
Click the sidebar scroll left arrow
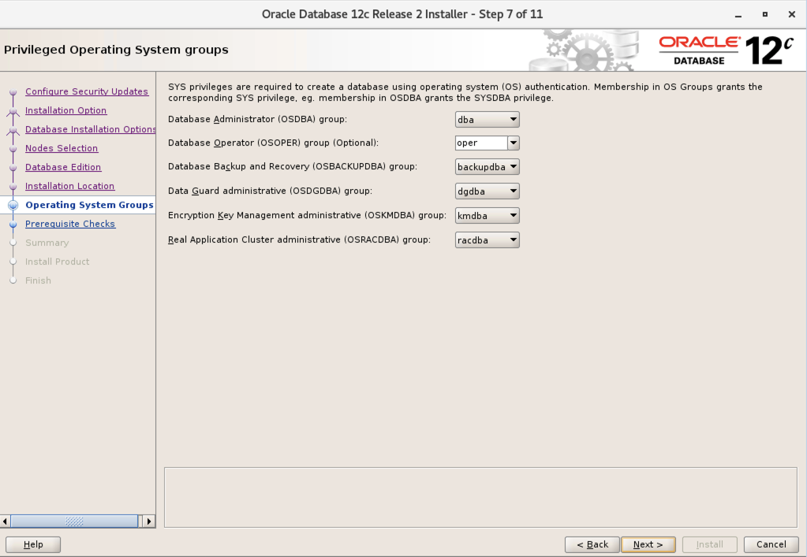(6, 522)
